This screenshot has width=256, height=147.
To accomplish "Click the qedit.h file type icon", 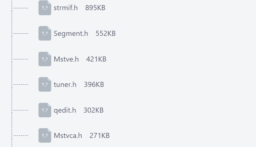I will pyautogui.click(x=45, y=110).
